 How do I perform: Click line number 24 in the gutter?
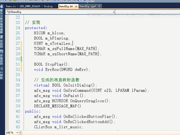coord(18,28)
